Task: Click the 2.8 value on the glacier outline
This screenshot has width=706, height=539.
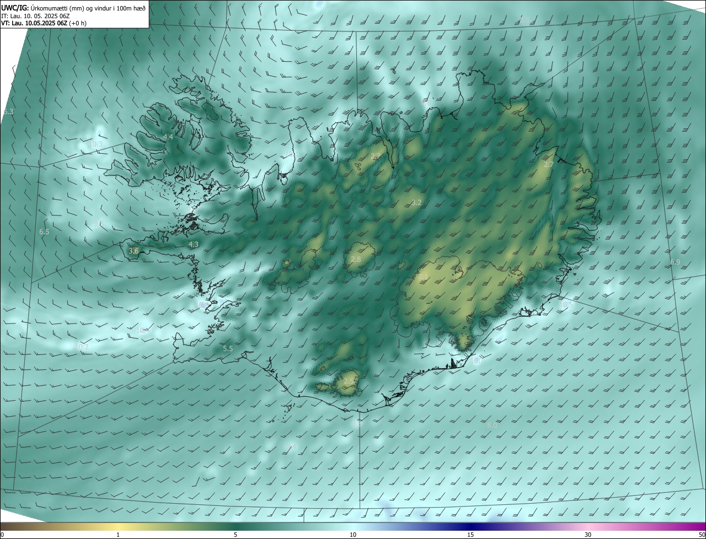Action: click(356, 260)
